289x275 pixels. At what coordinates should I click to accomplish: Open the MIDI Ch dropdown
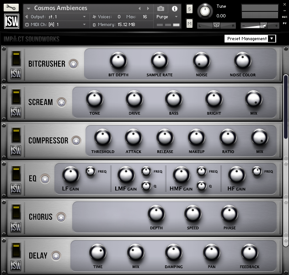(x=84, y=25)
